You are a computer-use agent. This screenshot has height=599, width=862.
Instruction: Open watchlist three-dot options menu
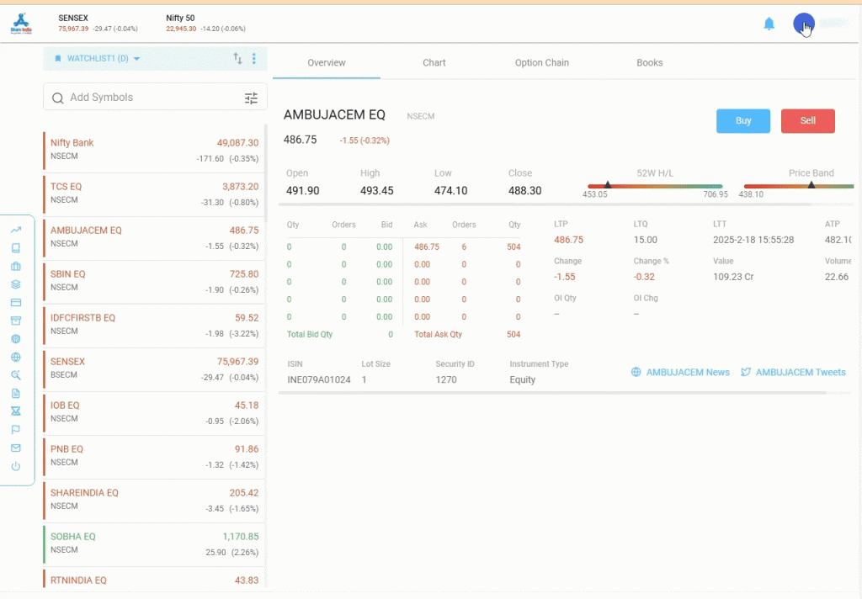(x=254, y=58)
